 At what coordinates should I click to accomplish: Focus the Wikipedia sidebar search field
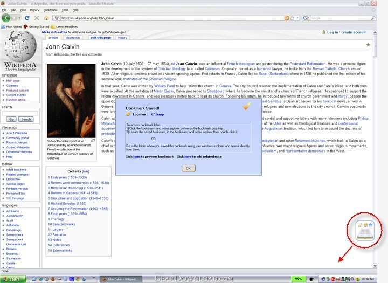[20, 113]
